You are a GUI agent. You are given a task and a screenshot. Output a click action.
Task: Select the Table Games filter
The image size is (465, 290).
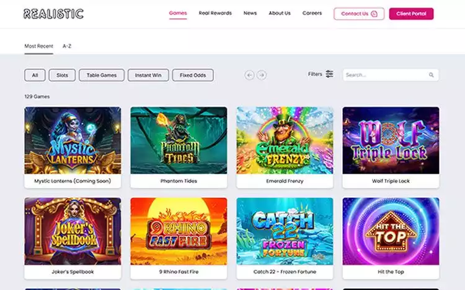(102, 75)
